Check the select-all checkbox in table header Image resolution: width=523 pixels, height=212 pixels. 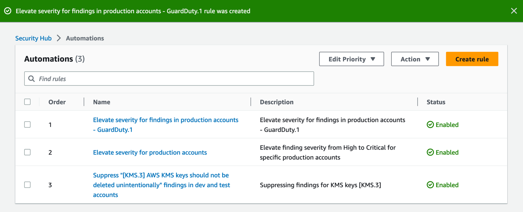[27, 102]
